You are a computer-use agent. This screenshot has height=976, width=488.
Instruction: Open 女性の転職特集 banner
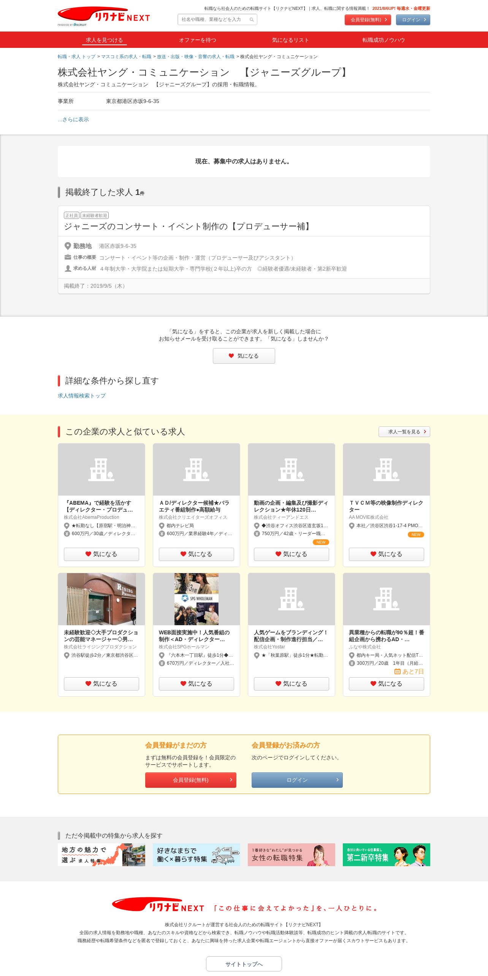(292, 855)
